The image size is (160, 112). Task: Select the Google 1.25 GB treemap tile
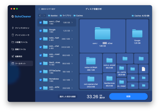(137, 36)
